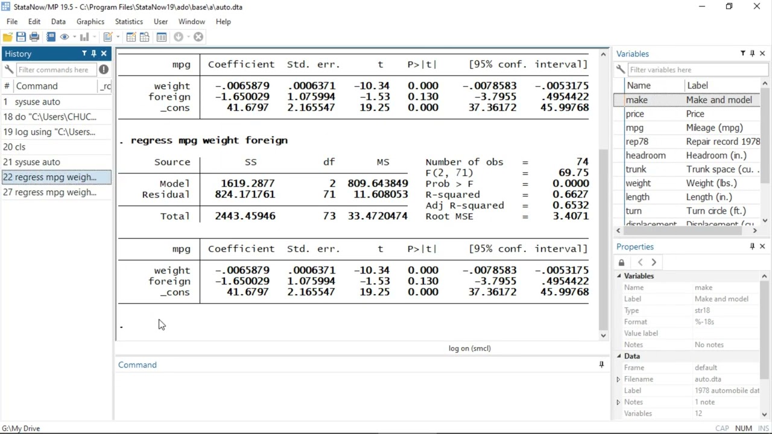The image size is (772, 434).
Task: Collapse the Variables section in Properties
Action: (x=618, y=276)
